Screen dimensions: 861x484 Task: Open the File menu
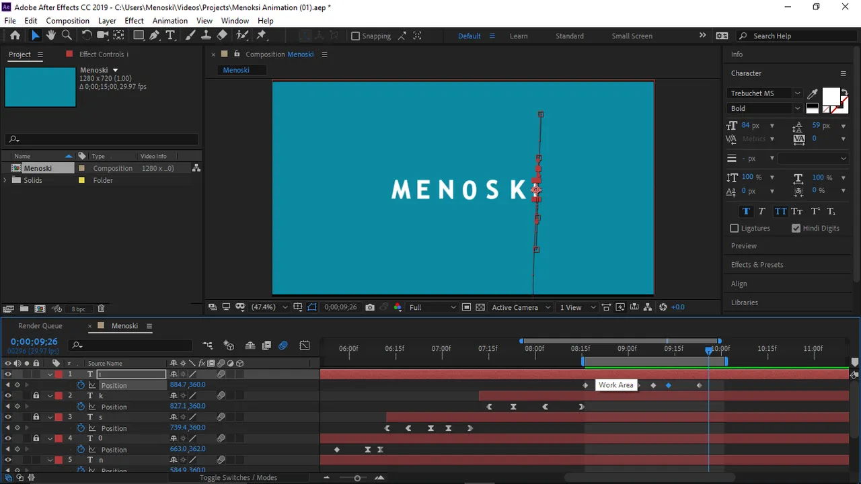click(x=10, y=21)
